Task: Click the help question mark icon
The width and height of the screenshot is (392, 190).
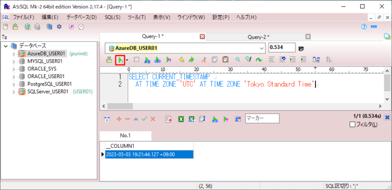Action: 364,26
